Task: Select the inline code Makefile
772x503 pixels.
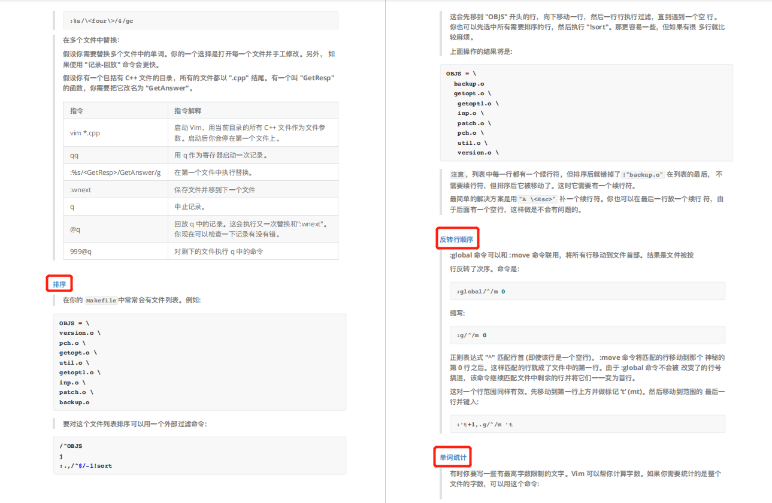Action: click(x=100, y=300)
